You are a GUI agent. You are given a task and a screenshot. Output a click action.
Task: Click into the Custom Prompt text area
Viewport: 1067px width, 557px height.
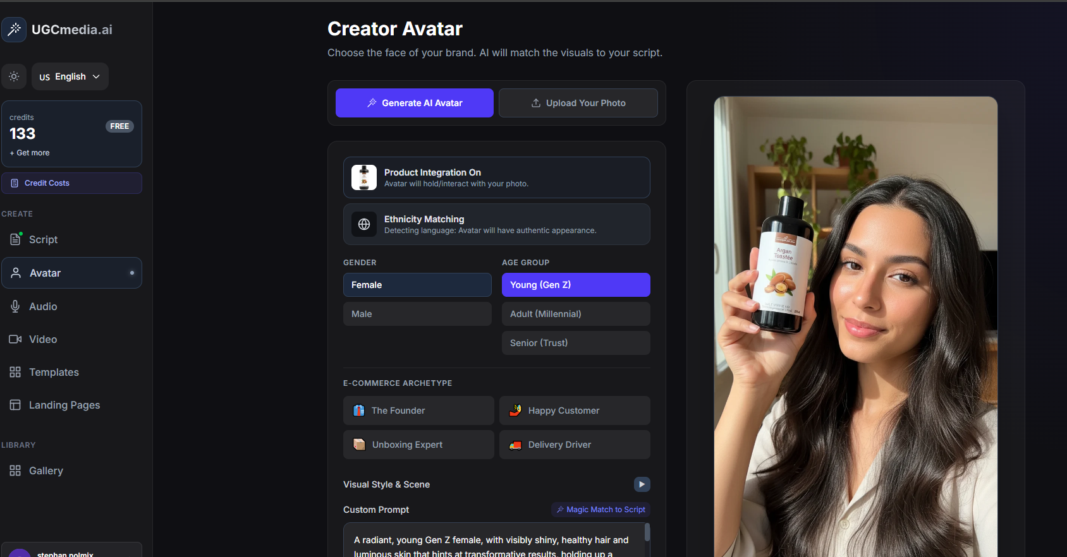coord(497,540)
